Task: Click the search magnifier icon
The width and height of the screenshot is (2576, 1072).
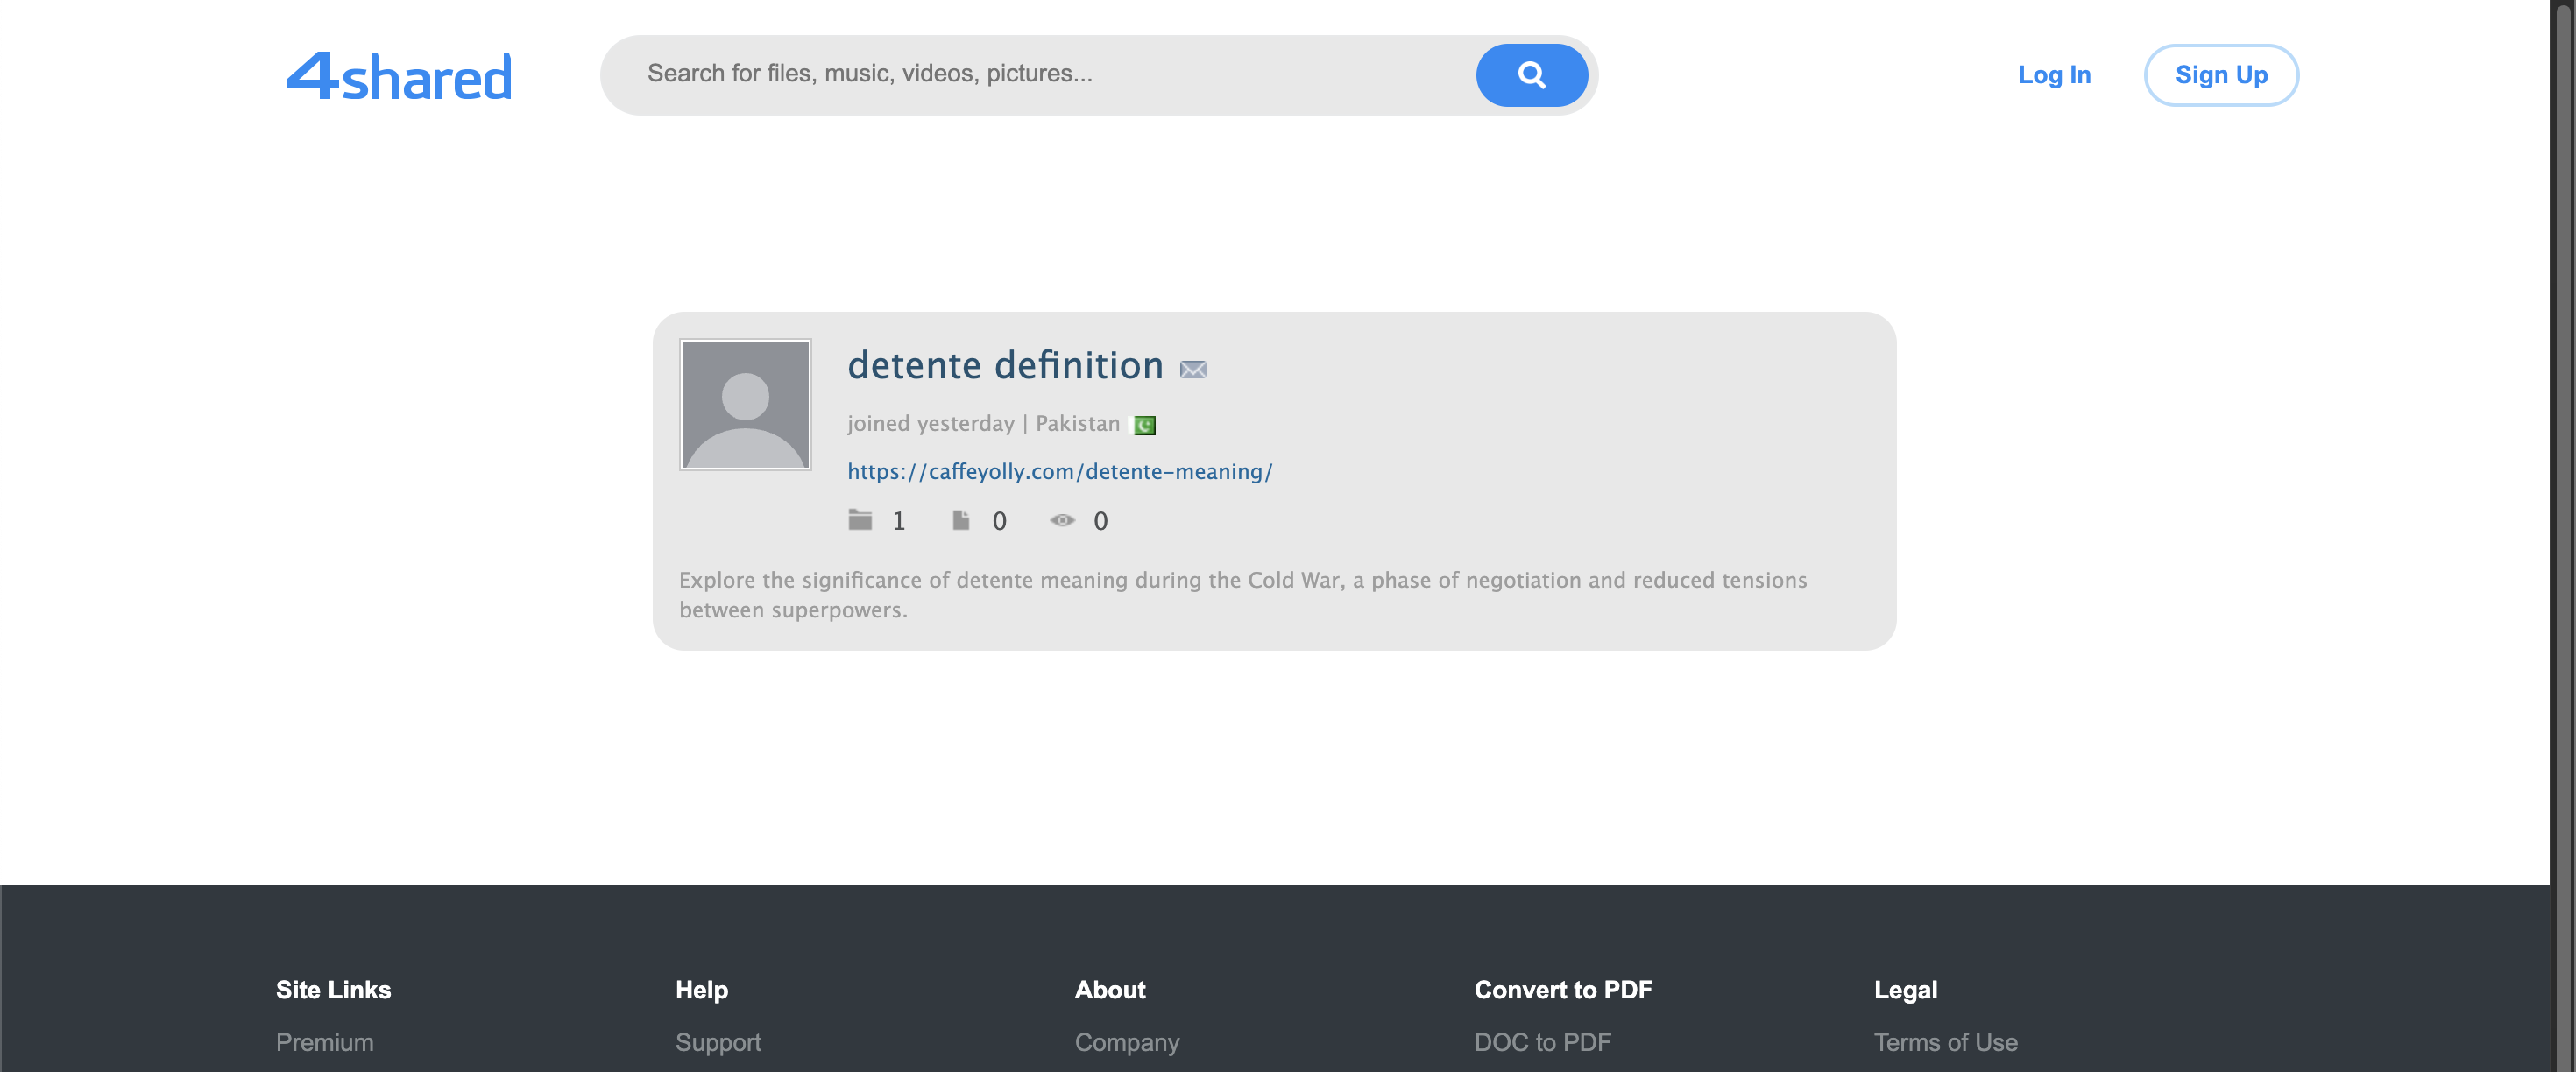Action: coord(1532,74)
